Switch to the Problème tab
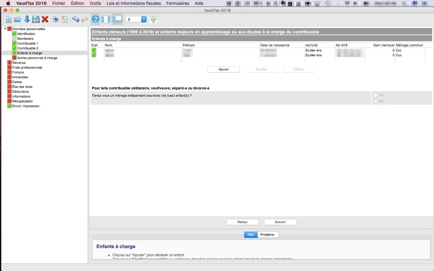Image resolution: width=434 pixels, height=271 pixels. 268,235
